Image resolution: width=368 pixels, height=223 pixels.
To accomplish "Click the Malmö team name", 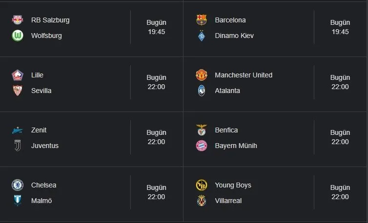I will pyautogui.click(x=41, y=201).
